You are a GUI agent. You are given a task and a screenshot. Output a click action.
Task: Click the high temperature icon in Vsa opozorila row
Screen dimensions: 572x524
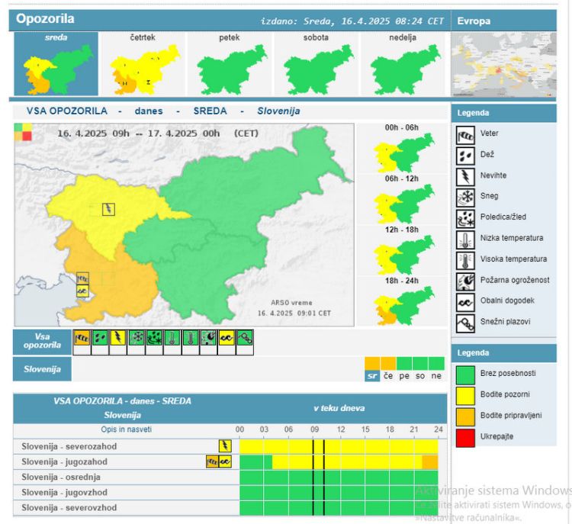[191, 338]
